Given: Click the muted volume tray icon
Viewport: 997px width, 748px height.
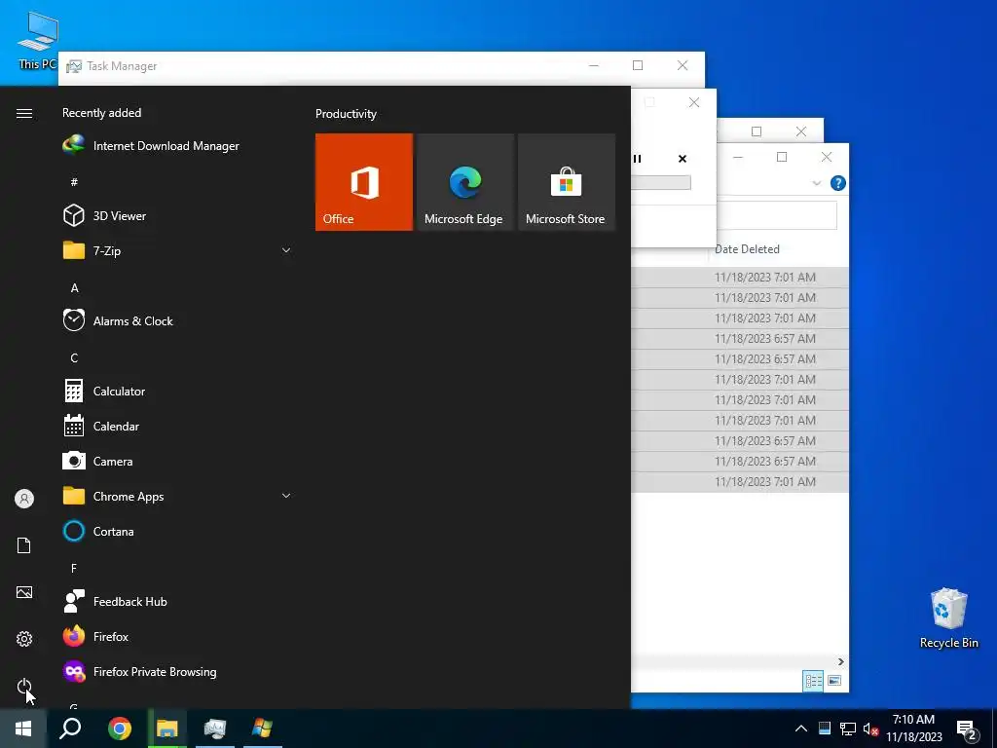Looking at the screenshot, I should (x=870, y=729).
